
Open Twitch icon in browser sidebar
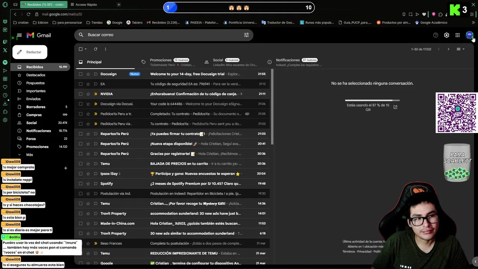click(5, 42)
